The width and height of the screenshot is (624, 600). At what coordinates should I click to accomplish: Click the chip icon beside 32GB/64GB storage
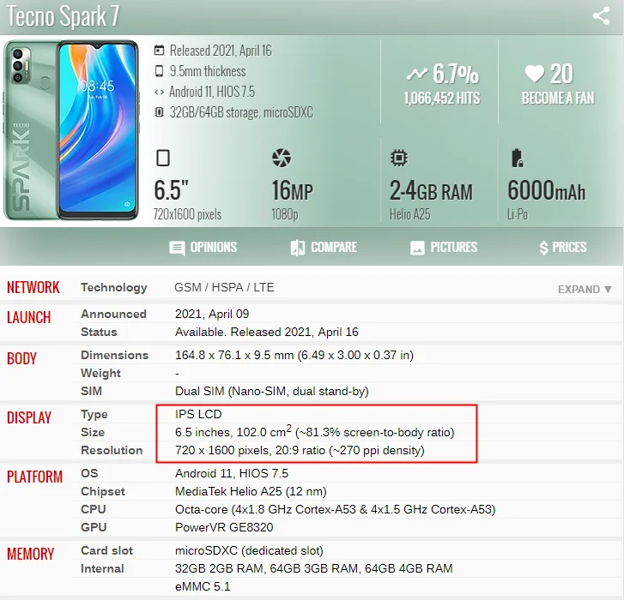159,112
